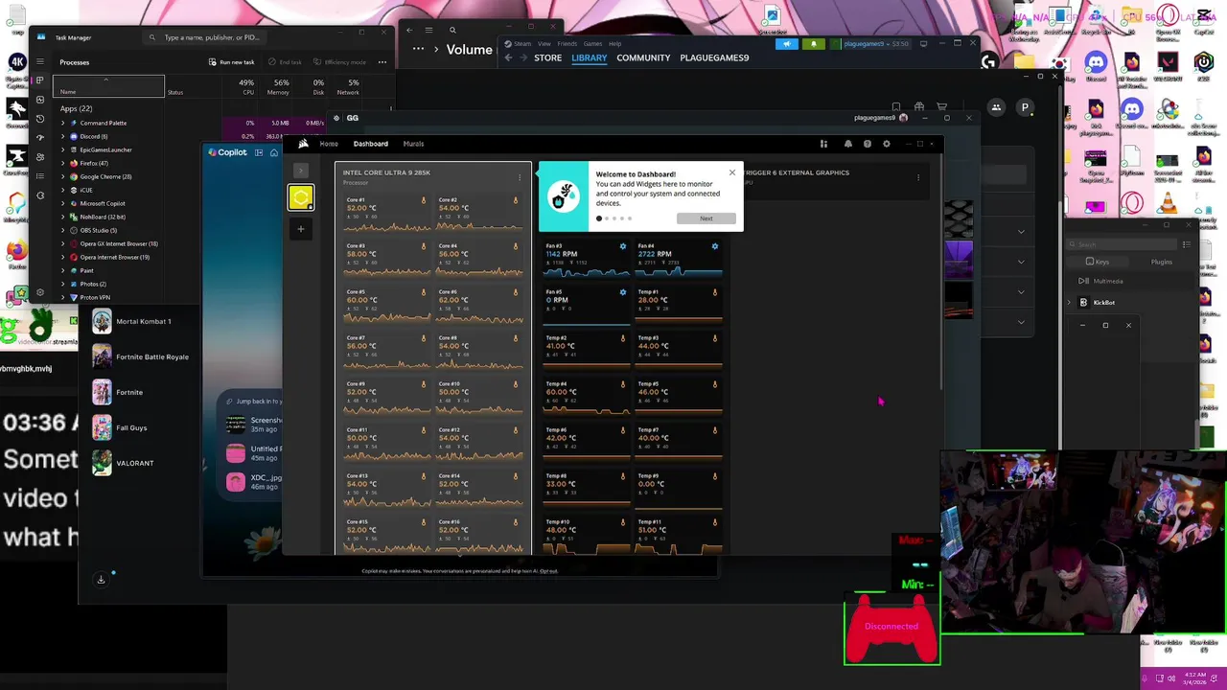Switch to the Murals tab in iCUE

pyautogui.click(x=413, y=144)
